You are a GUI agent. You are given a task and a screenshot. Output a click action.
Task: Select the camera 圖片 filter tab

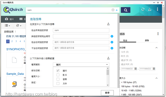(9, 19)
